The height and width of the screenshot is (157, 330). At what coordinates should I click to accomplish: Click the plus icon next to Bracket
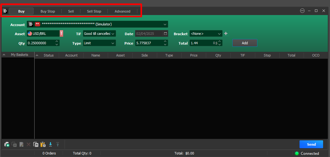(x=226, y=34)
